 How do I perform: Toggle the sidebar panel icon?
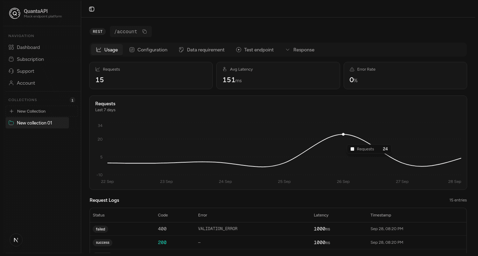tap(92, 9)
